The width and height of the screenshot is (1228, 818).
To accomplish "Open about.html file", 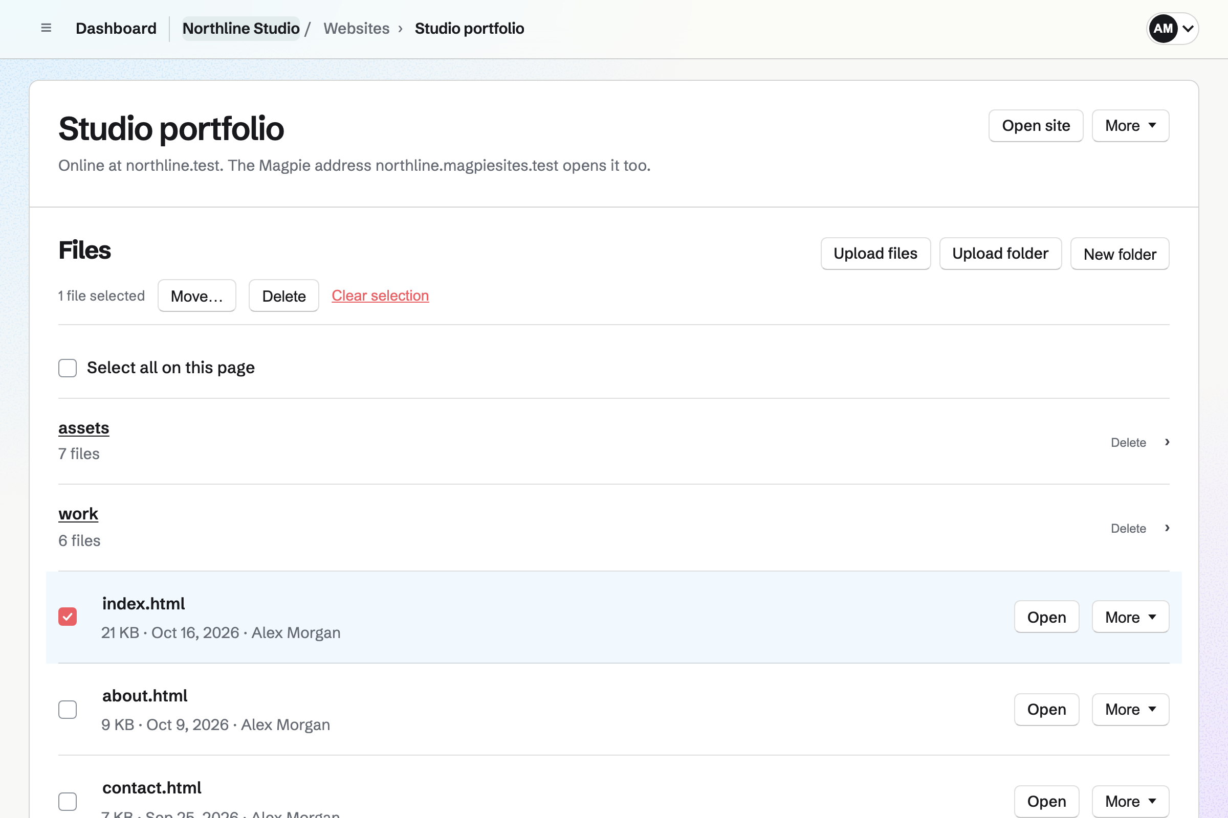I will tap(1046, 710).
